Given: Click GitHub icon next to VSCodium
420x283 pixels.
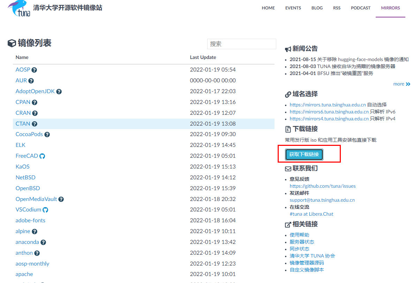Looking at the screenshot, I should point(45,210).
